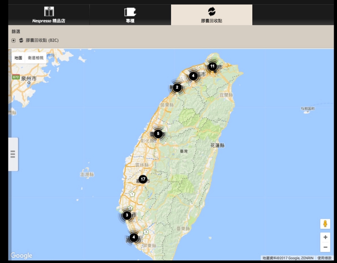Open the cluster marker showing 2
This screenshot has width=337, height=263.
pos(177,87)
